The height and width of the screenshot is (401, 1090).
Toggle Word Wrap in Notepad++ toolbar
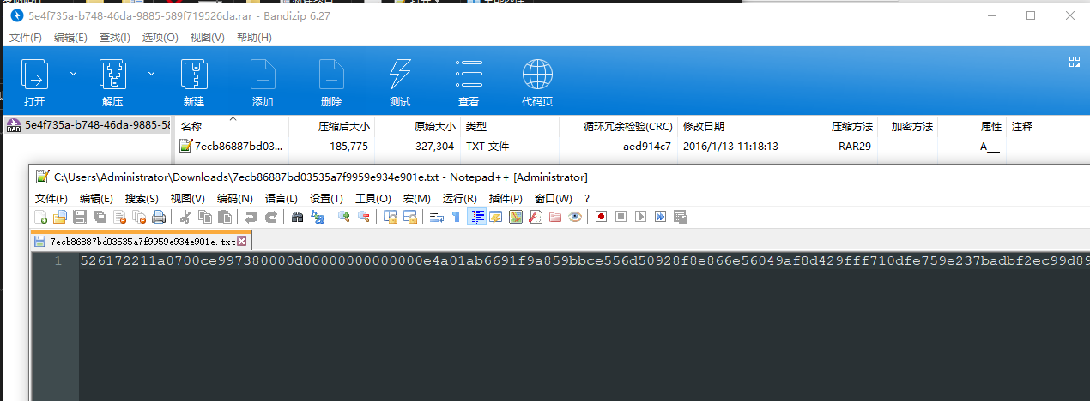(x=436, y=217)
